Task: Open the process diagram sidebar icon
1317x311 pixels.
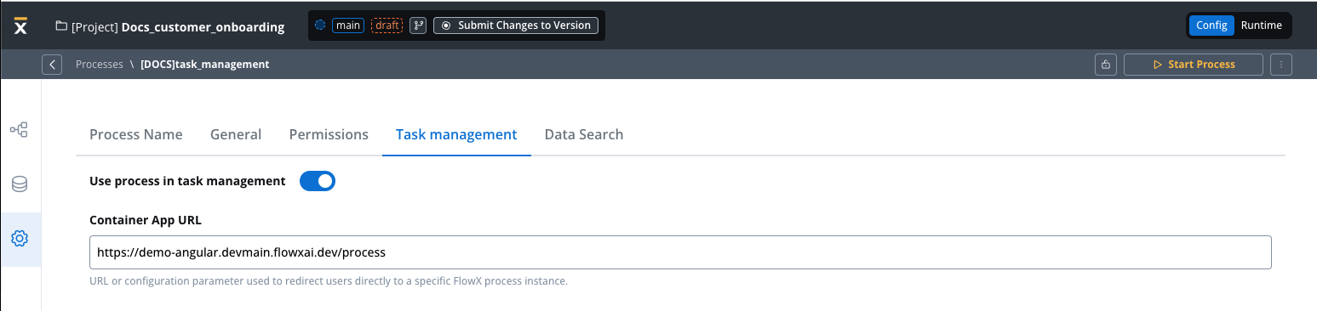Action: pyautogui.click(x=19, y=130)
